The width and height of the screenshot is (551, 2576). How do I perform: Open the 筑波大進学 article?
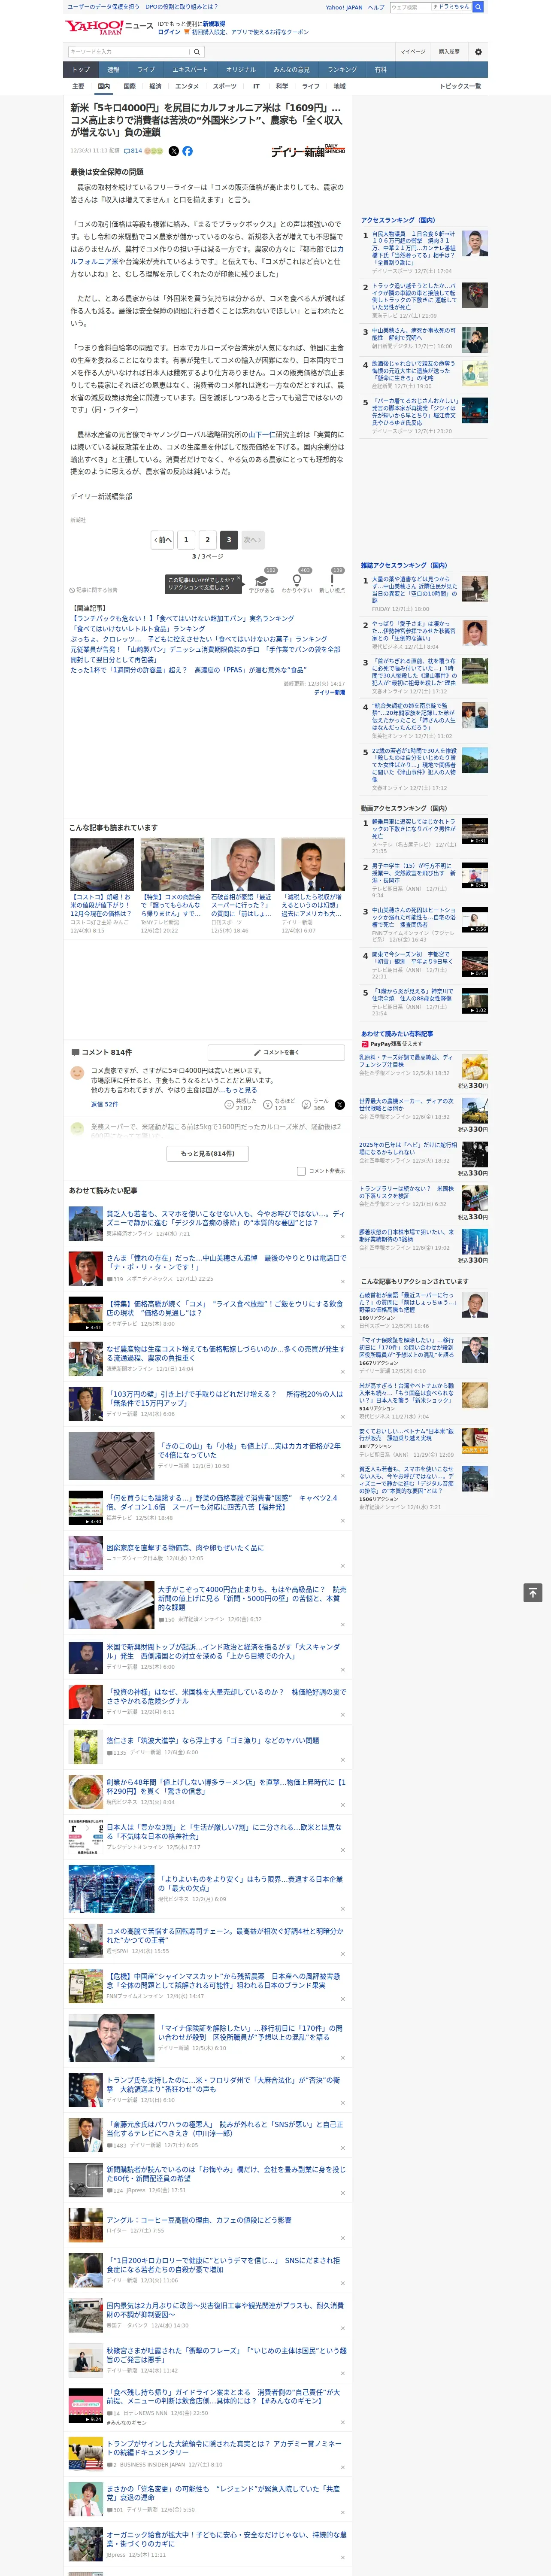213,1740
